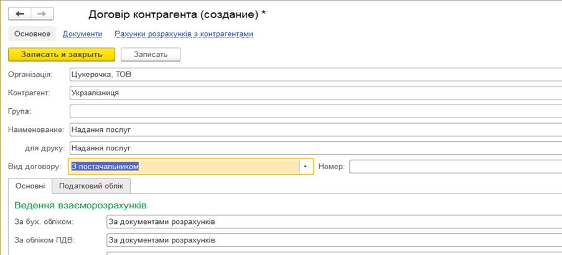Click the За обліком ПДВ field
Viewport: 562px width, 255px height.
(x=334, y=240)
